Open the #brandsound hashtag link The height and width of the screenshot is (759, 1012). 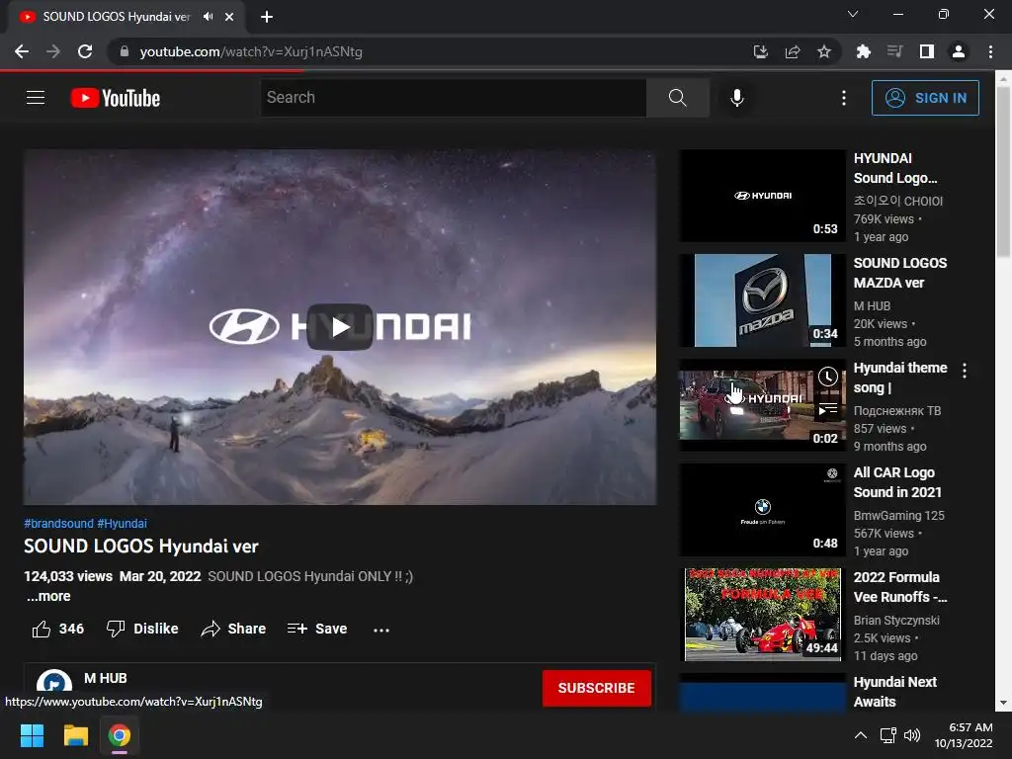(58, 524)
